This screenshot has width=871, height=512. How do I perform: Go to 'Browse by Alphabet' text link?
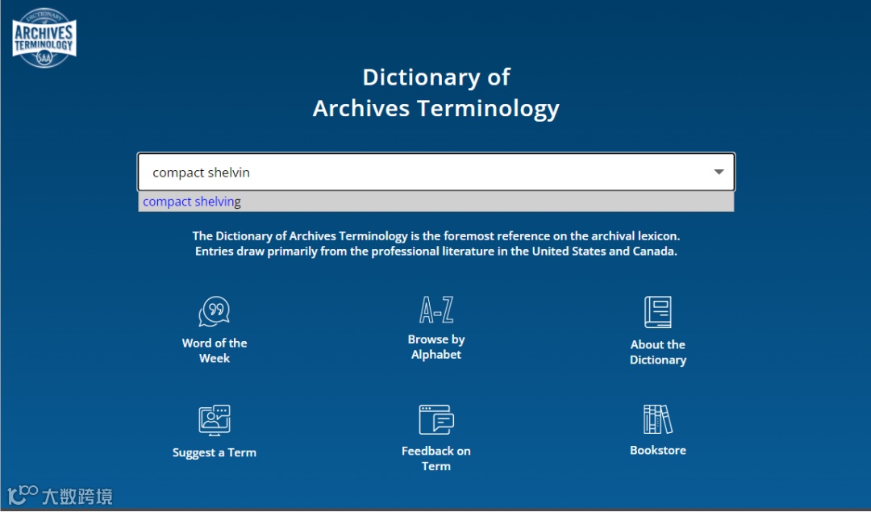436,347
